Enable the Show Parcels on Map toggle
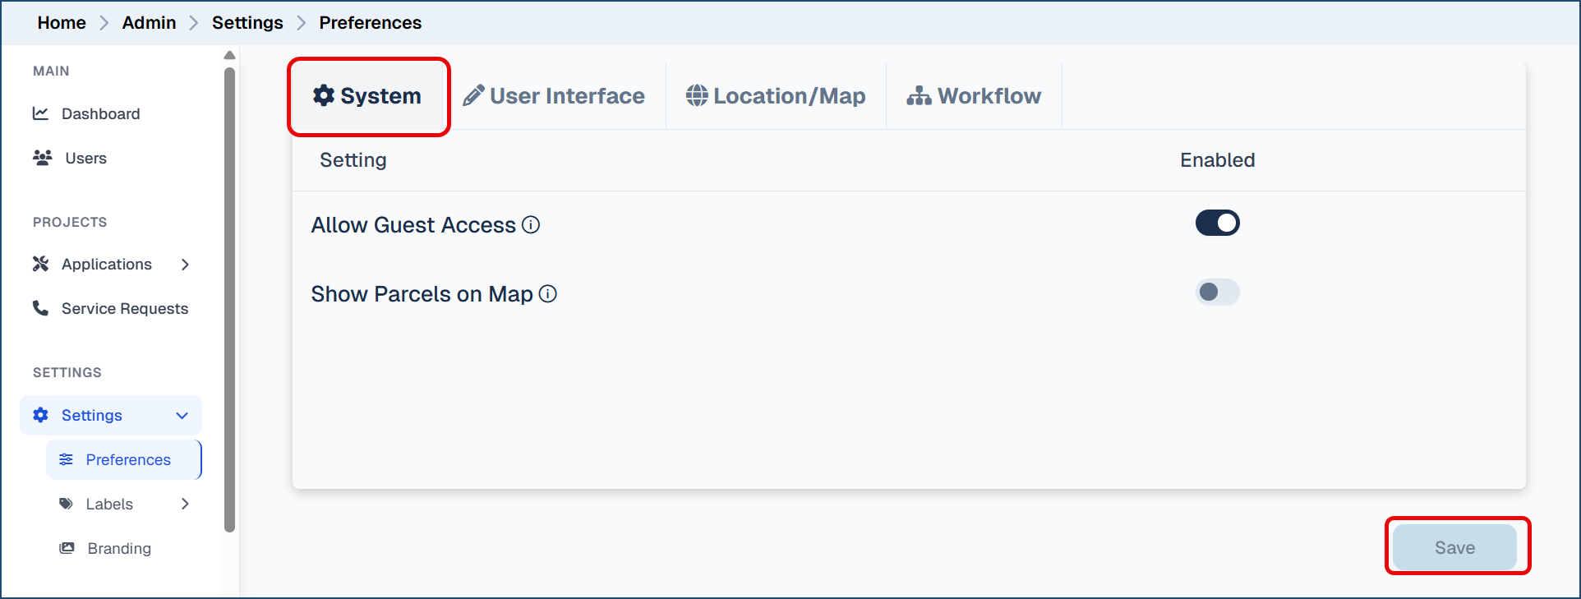The height and width of the screenshot is (599, 1581). click(x=1217, y=293)
